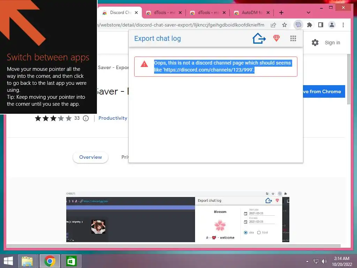The height and width of the screenshot is (268, 357).
Task: Switch to the AutoDM tab
Action: pos(252,13)
